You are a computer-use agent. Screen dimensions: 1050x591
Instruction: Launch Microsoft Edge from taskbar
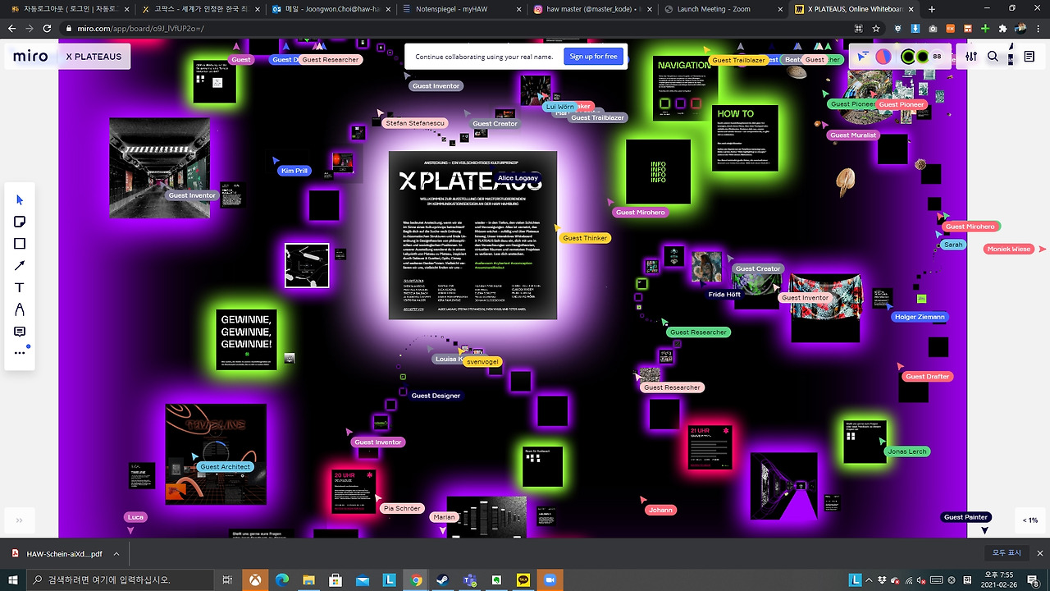click(282, 580)
